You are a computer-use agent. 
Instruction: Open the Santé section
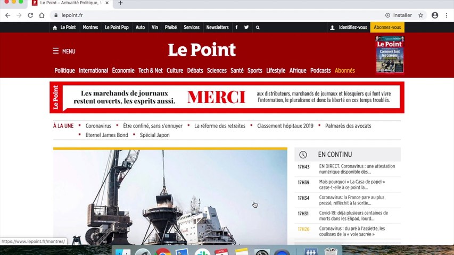pos(237,71)
